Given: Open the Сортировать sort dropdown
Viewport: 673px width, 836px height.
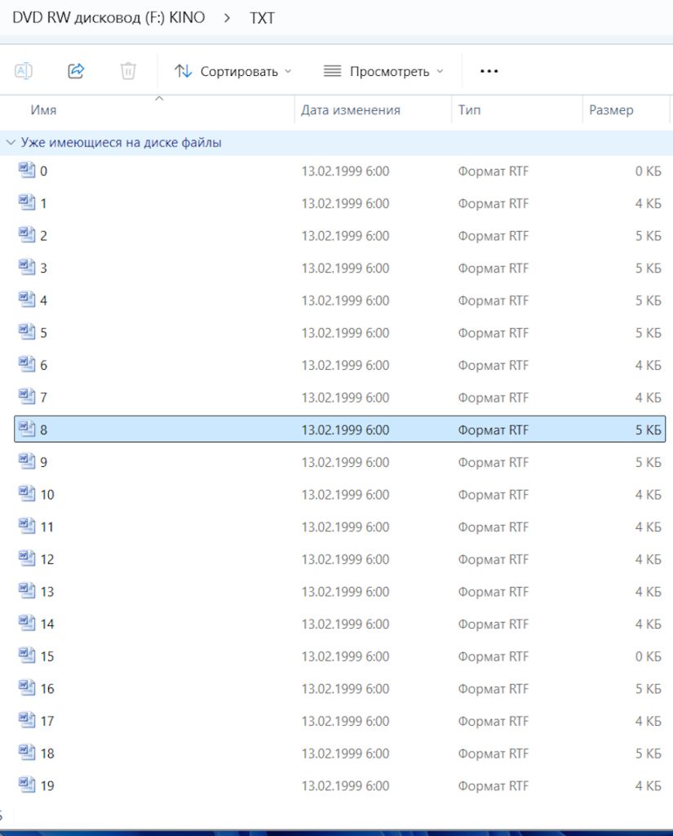Looking at the screenshot, I should click(232, 71).
